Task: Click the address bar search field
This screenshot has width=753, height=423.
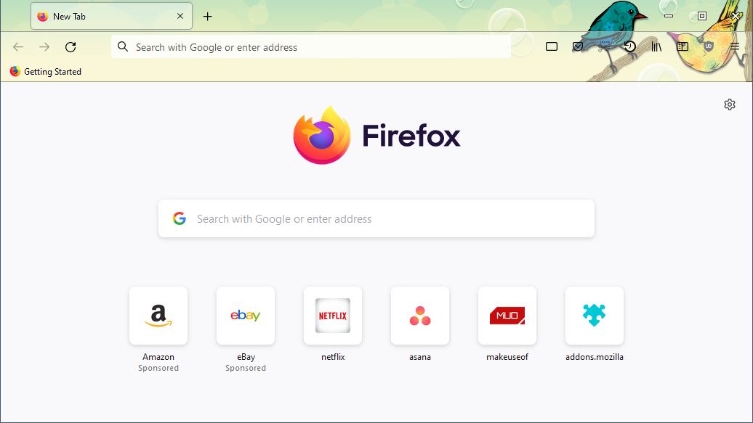Action: point(313,47)
